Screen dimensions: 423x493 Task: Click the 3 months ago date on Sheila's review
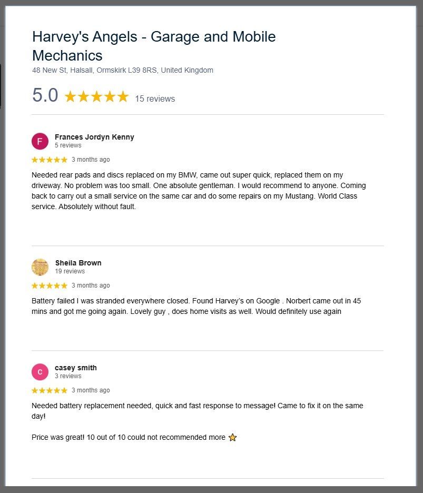[91, 285]
